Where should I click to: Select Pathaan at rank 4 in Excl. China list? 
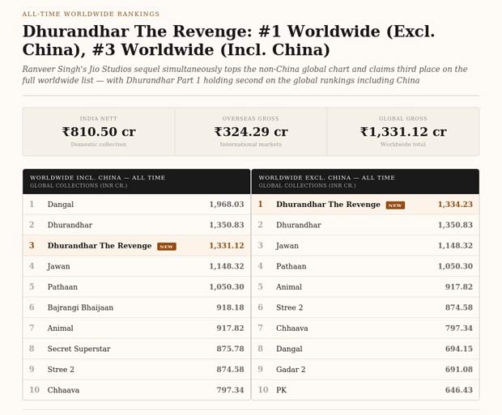point(365,266)
